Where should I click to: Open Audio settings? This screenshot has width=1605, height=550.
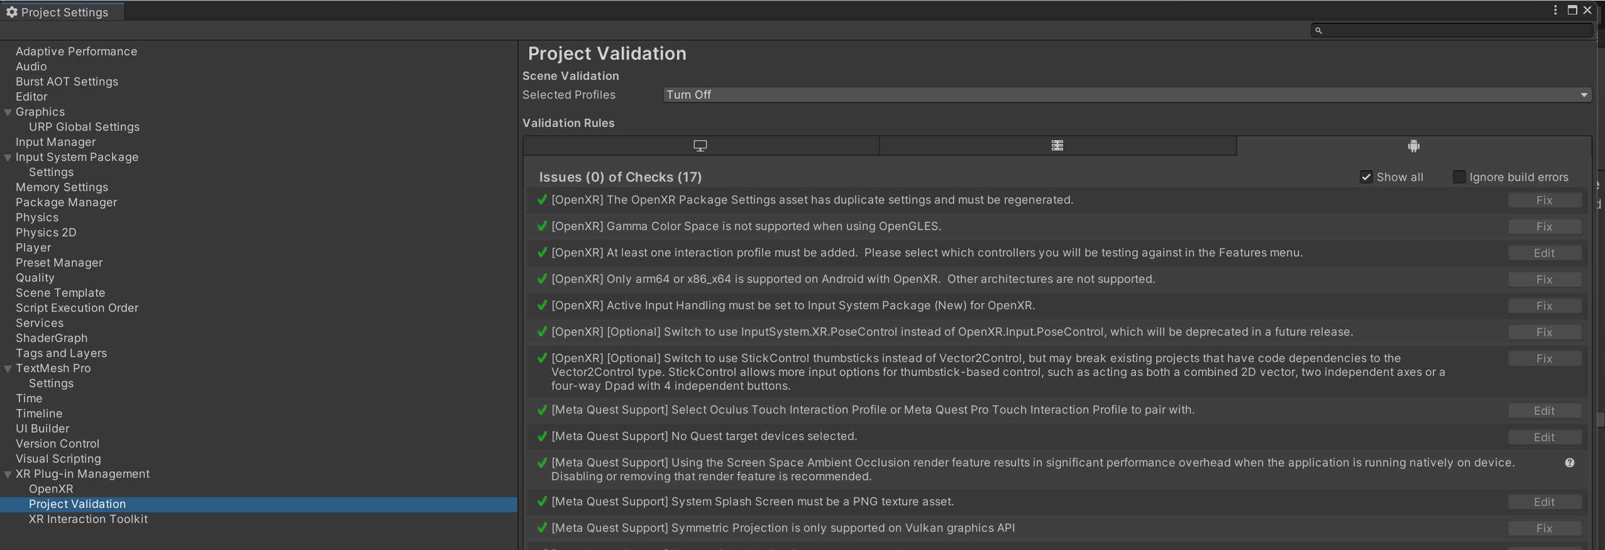pyautogui.click(x=31, y=67)
